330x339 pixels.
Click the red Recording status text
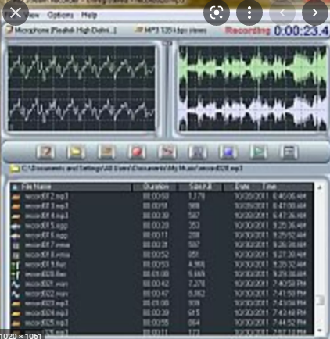[248, 30]
